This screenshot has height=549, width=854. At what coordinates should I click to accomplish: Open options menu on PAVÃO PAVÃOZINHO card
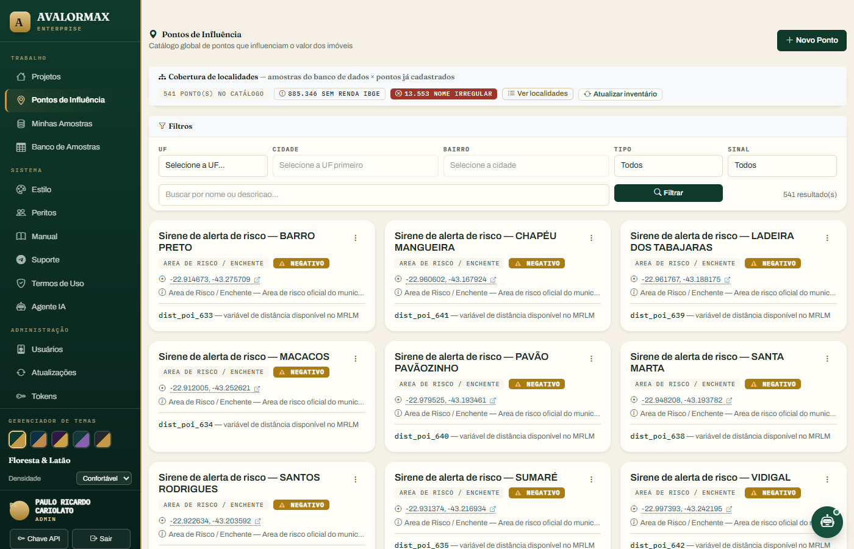591,359
